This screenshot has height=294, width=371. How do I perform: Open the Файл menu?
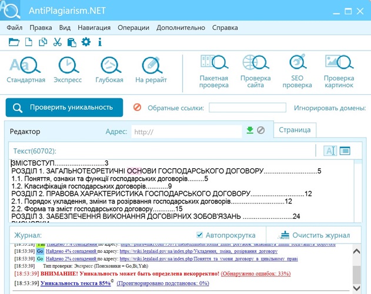(15, 28)
